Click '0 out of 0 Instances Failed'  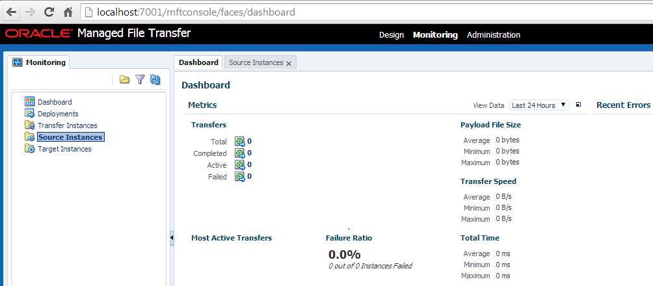click(370, 266)
